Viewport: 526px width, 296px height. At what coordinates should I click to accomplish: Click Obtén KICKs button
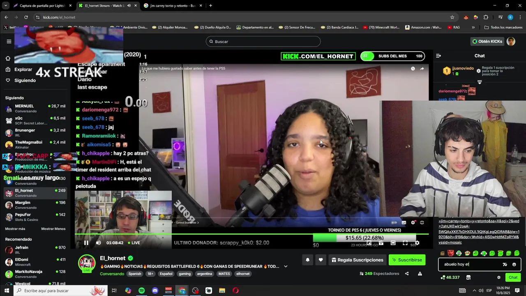coord(487,42)
